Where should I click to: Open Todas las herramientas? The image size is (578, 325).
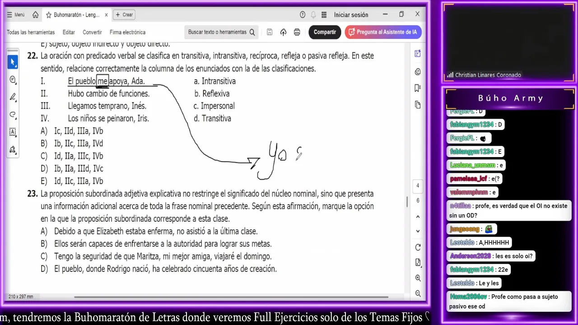pos(31,32)
